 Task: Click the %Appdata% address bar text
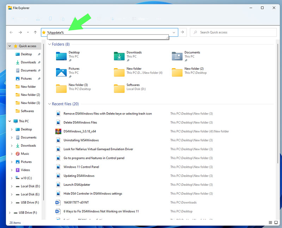coord(55,32)
